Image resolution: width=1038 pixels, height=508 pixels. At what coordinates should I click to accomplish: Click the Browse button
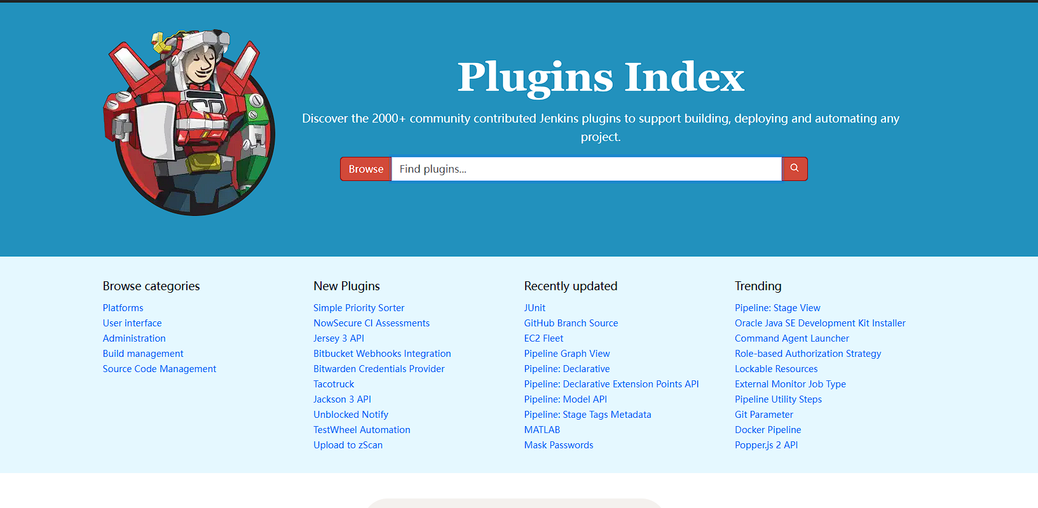[x=366, y=169]
